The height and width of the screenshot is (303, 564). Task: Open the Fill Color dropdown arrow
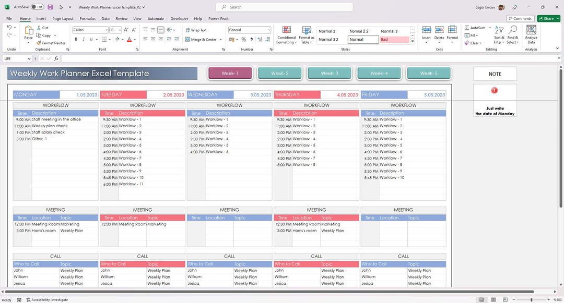(x=122, y=39)
